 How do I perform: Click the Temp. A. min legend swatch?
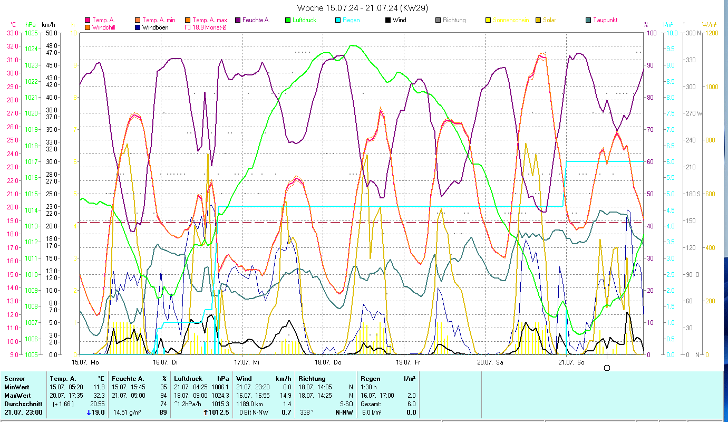click(137, 20)
